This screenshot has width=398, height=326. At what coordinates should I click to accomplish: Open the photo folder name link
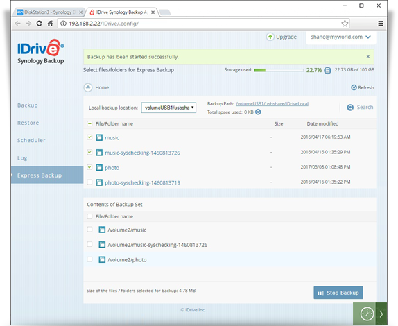click(x=112, y=168)
